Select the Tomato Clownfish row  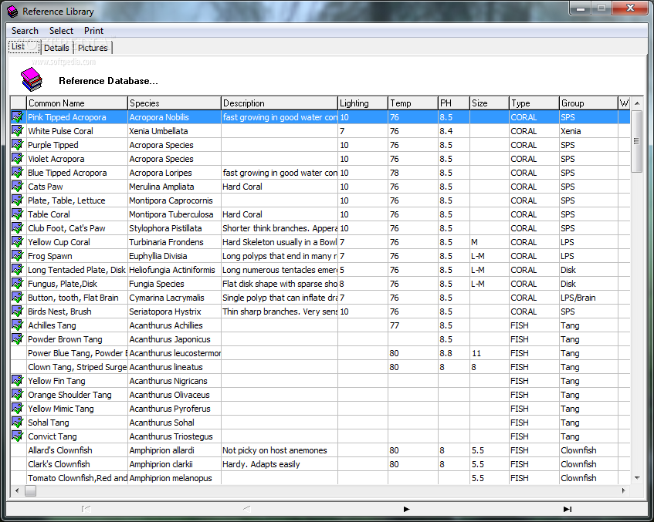pyautogui.click(x=320, y=478)
